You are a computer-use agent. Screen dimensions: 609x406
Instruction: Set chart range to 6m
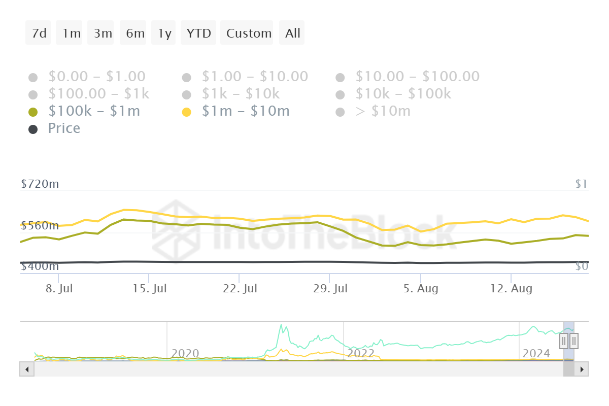coord(135,33)
